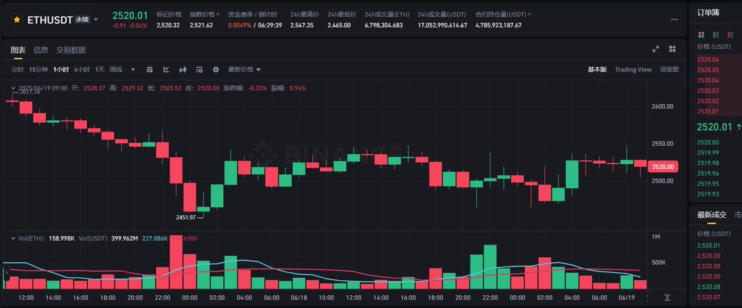This screenshot has width=742, height=308.
Task: Click the yellow favorite star beside ETHUSDT
Action: pos(15,19)
